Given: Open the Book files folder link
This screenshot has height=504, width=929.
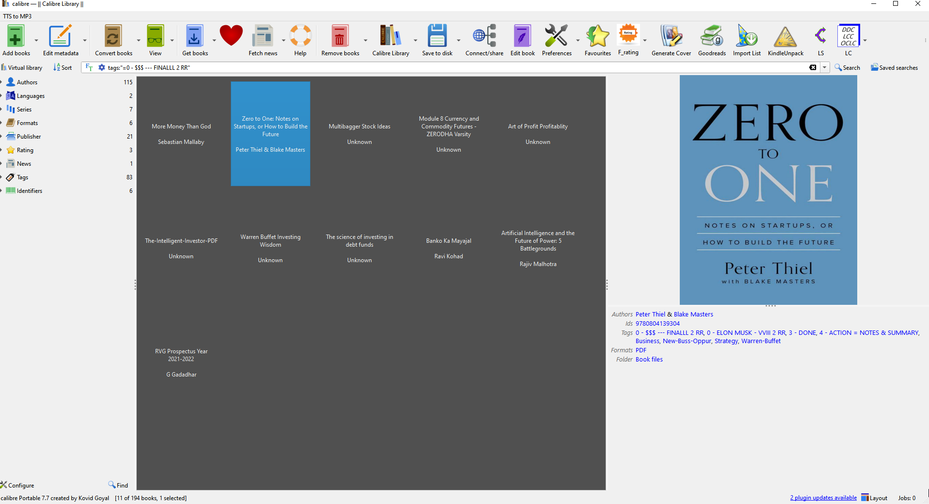Looking at the screenshot, I should 649,360.
